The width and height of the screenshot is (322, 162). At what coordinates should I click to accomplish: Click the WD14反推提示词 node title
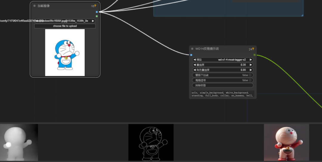(207, 49)
